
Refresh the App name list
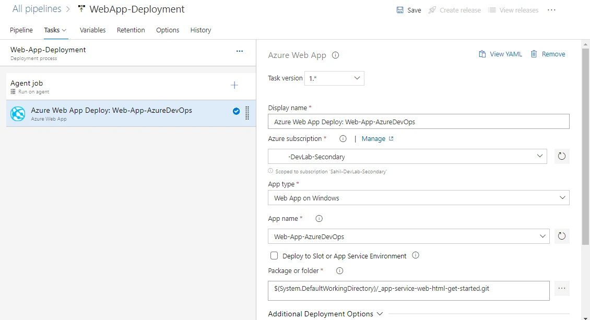point(562,236)
